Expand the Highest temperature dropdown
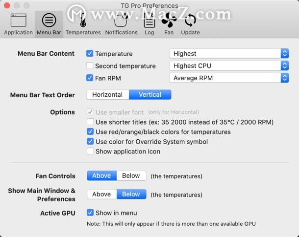The image size is (299, 237). pos(229,54)
